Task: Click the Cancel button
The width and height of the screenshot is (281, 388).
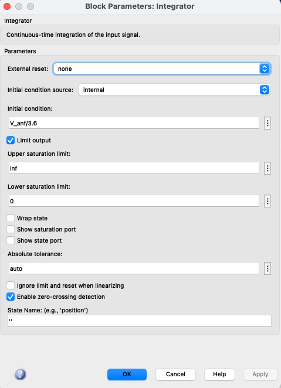Action: click(x=175, y=374)
